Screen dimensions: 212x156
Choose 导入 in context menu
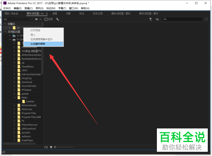[x=44, y=35]
